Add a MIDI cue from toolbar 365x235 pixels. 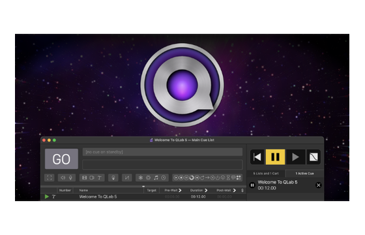[149, 178]
